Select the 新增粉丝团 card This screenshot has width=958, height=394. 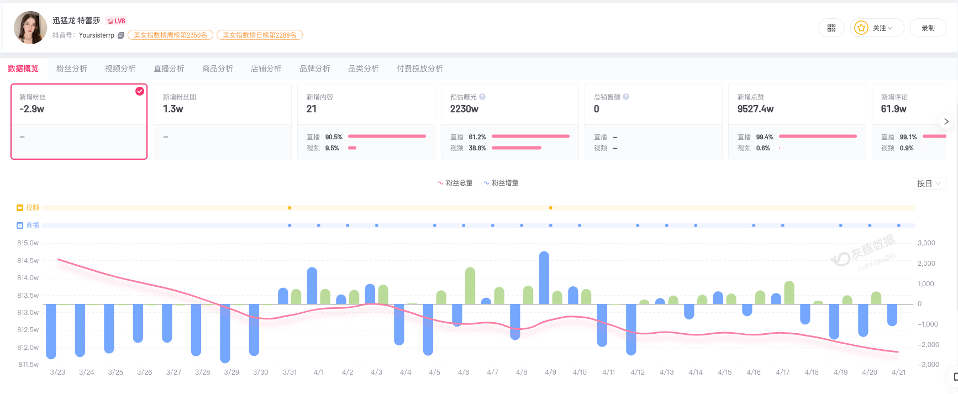coord(223,122)
